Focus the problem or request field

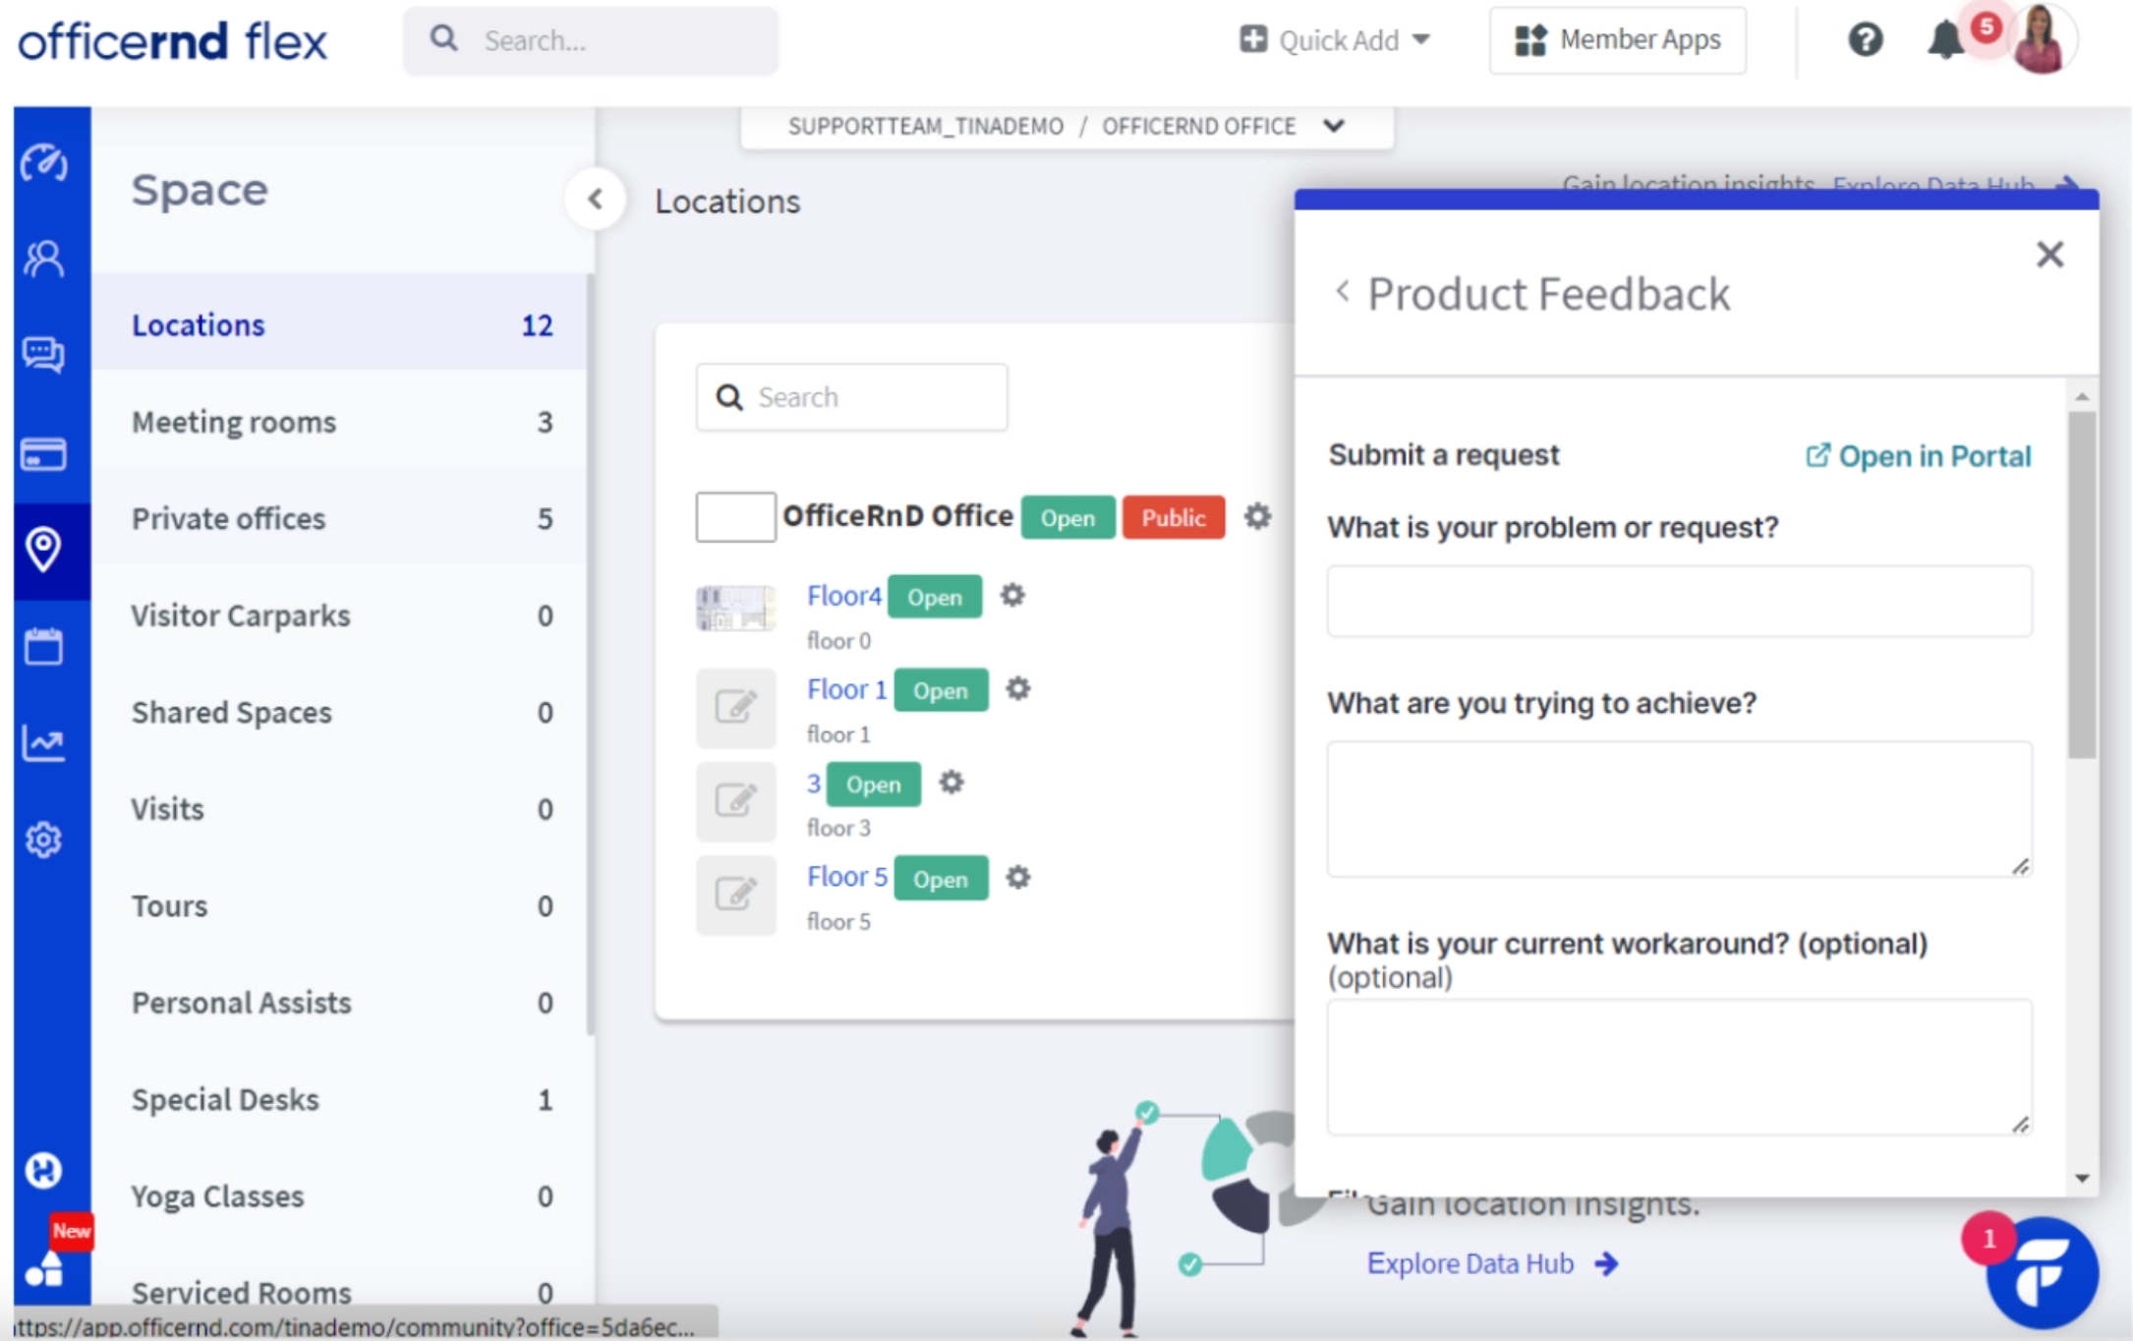(1680, 601)
